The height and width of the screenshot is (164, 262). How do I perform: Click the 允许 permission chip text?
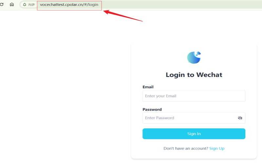coord(31,5)
